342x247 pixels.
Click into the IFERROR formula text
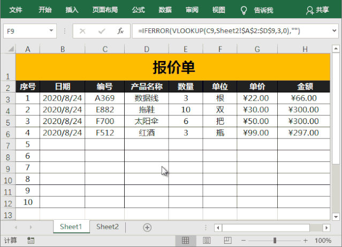tap(219, 30)
